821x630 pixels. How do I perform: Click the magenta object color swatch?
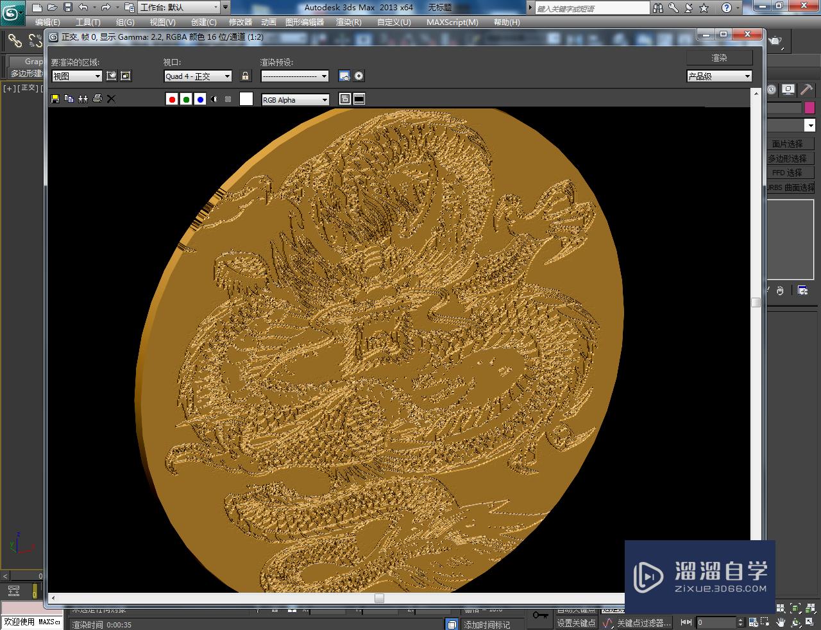click(x=809, y=108)
